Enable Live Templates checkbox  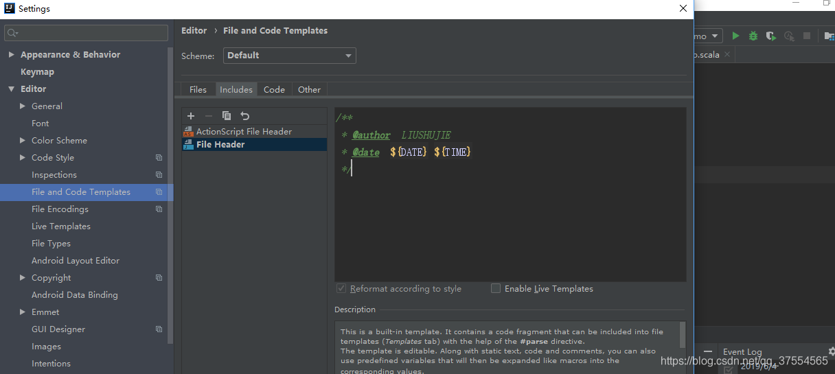[x=496, y=288]
